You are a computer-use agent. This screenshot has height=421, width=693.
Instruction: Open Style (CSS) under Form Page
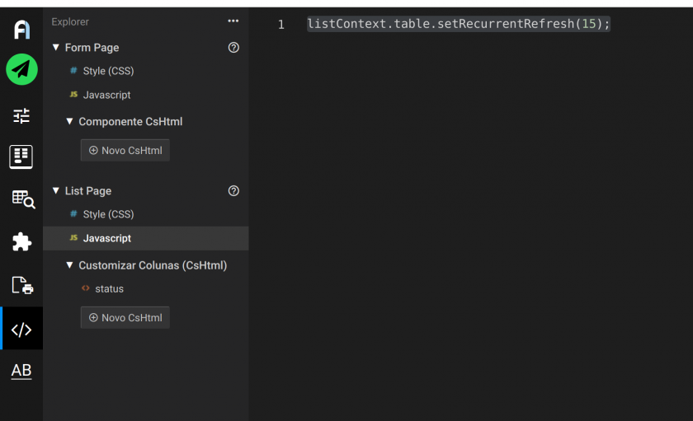coord(108,72)
